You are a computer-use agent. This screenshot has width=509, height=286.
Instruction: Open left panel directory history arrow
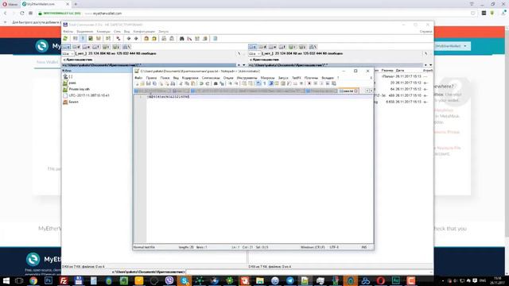(x=244, y=65)
